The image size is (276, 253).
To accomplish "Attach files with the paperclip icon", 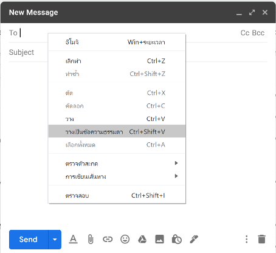I will [x=91, y=240].
